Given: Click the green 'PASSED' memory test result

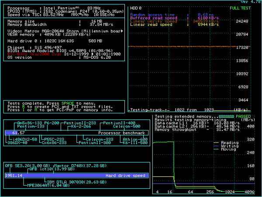Looking at the screenshot, I should 243,116.
